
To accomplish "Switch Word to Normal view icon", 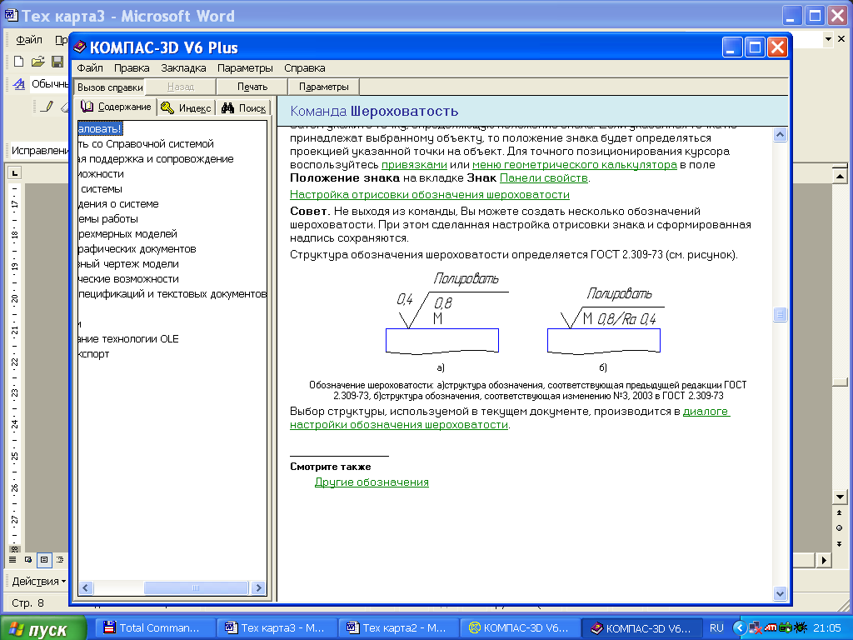I will tap(12, 559).
